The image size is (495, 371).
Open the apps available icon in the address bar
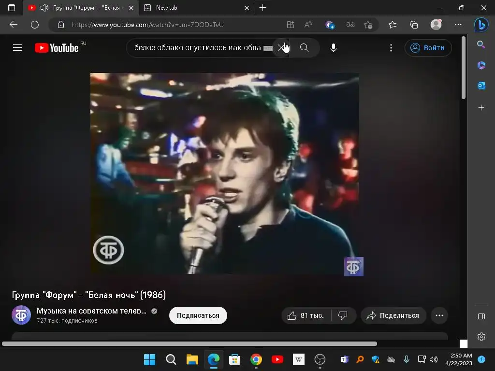pos(291,25)
